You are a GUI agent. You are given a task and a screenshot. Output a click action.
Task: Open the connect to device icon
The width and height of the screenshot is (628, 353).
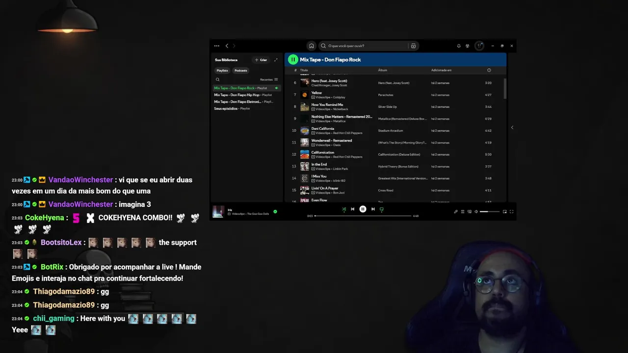pos(470,211)
